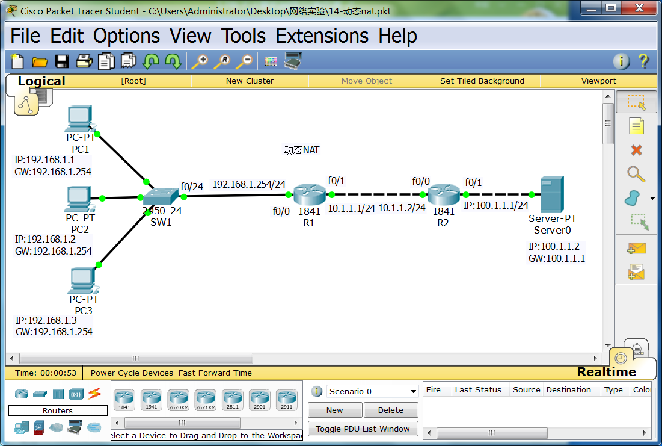Choose the Inspect magnifier tool
The image size is (662, 446).
tap(636, 174)
